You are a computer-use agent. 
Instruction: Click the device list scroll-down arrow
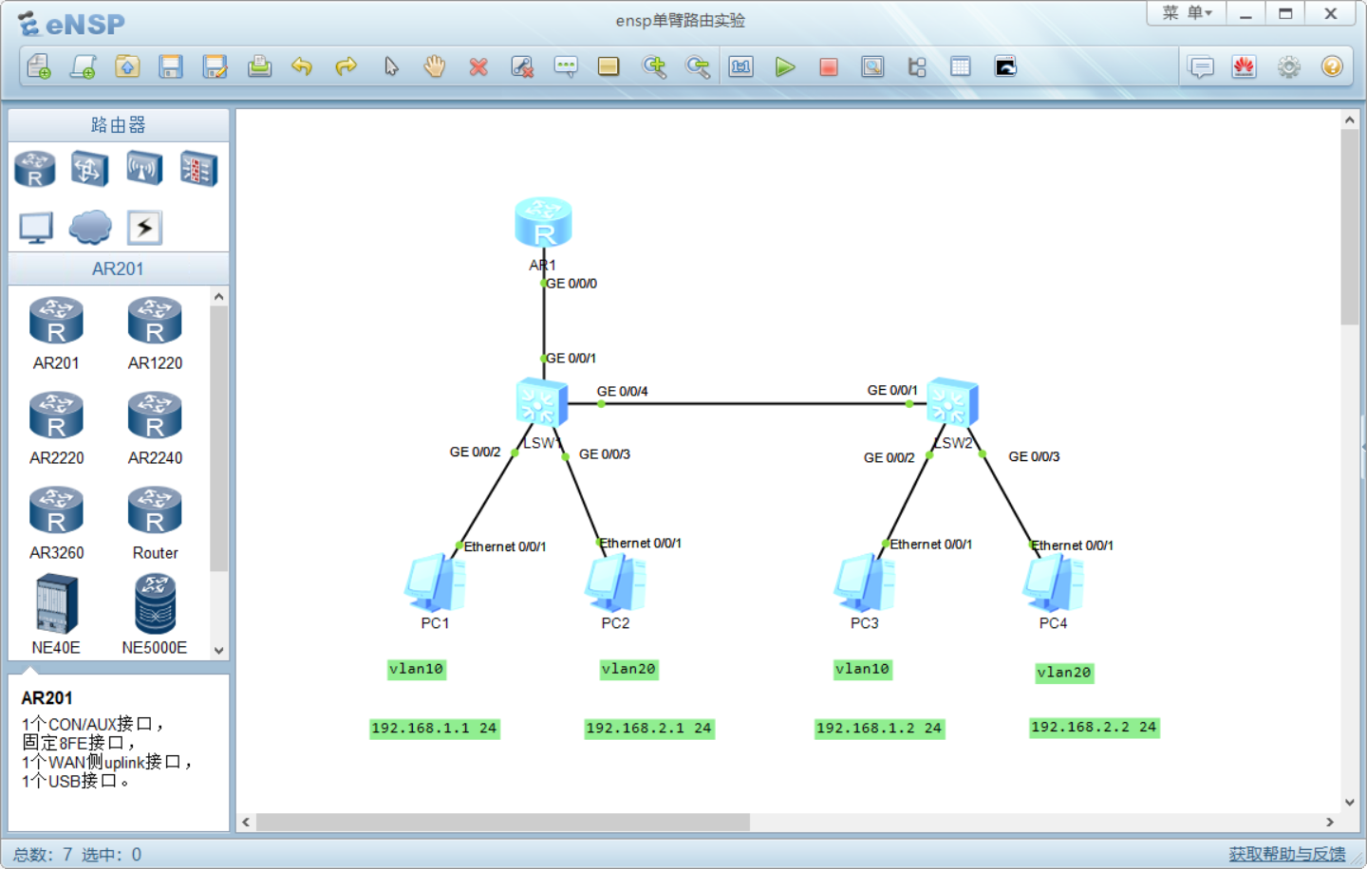coord(219,651)
